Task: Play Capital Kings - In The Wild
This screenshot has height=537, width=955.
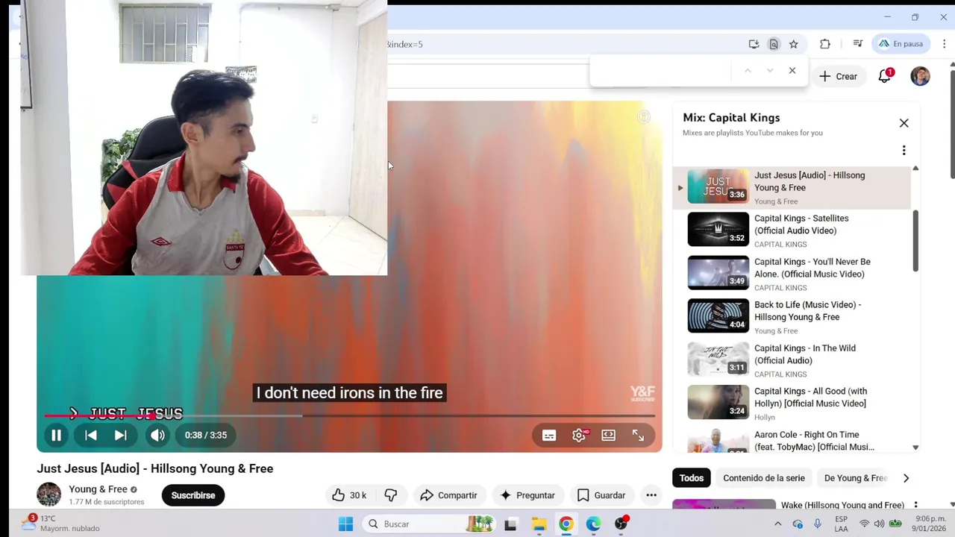Action: click(x=792, y=360)
